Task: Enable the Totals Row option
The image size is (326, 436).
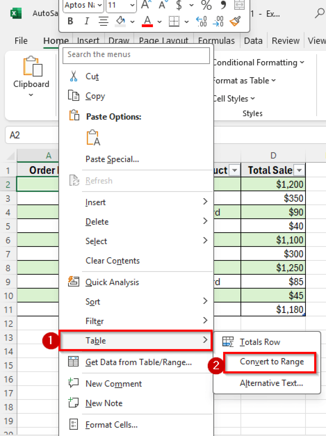Action: click(260, 342)
